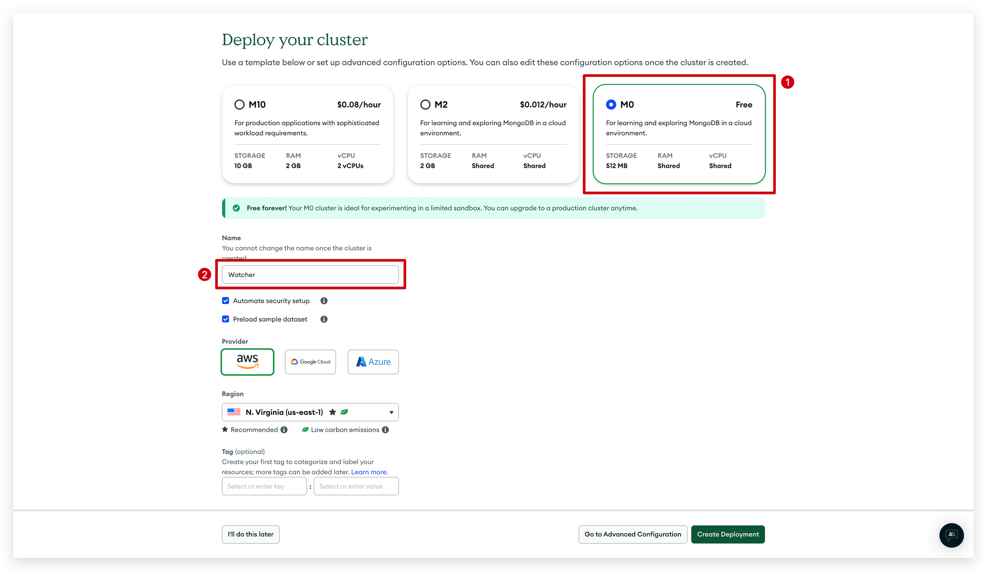The width and height of the screenshot is (987, 571).
Task: Click the Create Deployment button
Action: coord(728,534)
